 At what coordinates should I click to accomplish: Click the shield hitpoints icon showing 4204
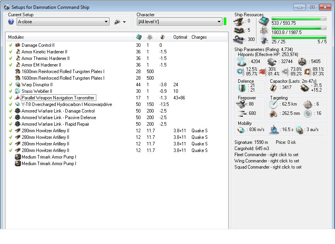(x=242, y=61)
